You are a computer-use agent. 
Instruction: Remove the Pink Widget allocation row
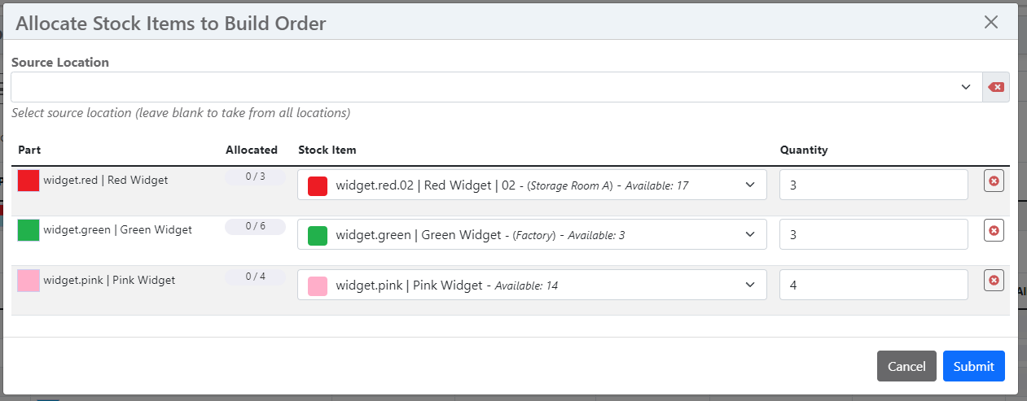pyautogui.click(x=994, y=281)
